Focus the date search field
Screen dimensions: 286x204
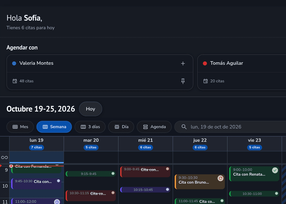click(230, 127)
